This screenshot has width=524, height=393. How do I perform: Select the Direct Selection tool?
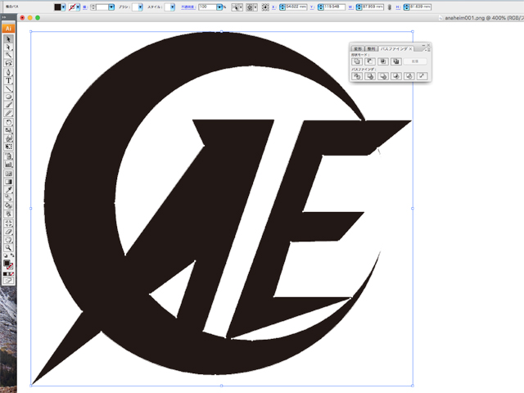8,47
